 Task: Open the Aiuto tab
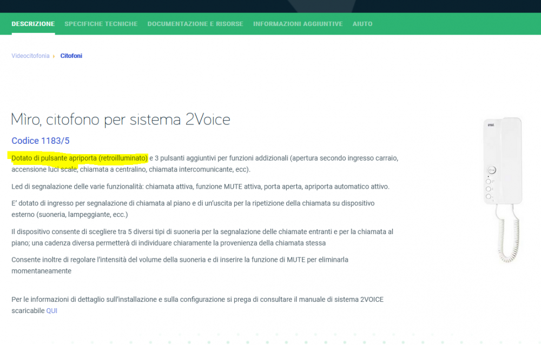(362, 24)
